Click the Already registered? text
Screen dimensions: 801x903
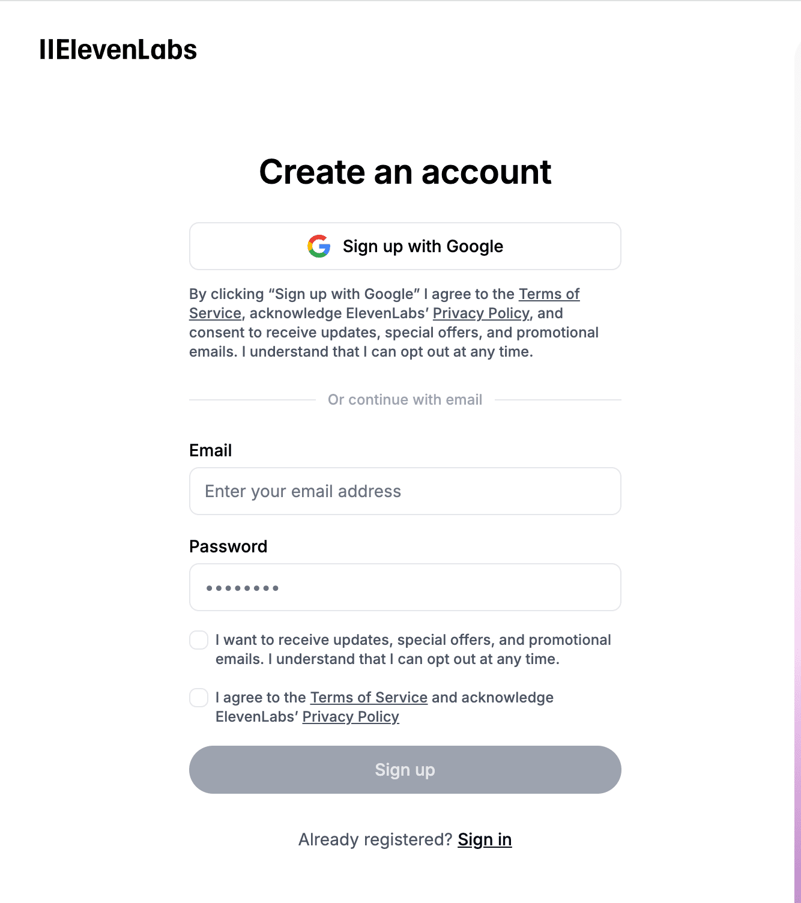tap(375, 839)
